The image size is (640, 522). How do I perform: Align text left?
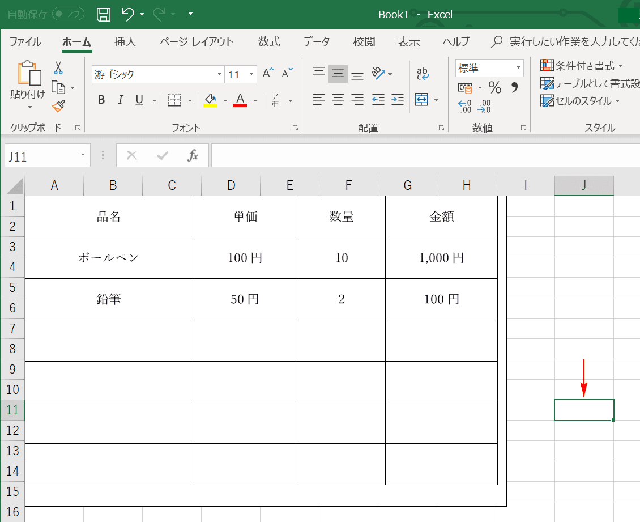[319, 99]
